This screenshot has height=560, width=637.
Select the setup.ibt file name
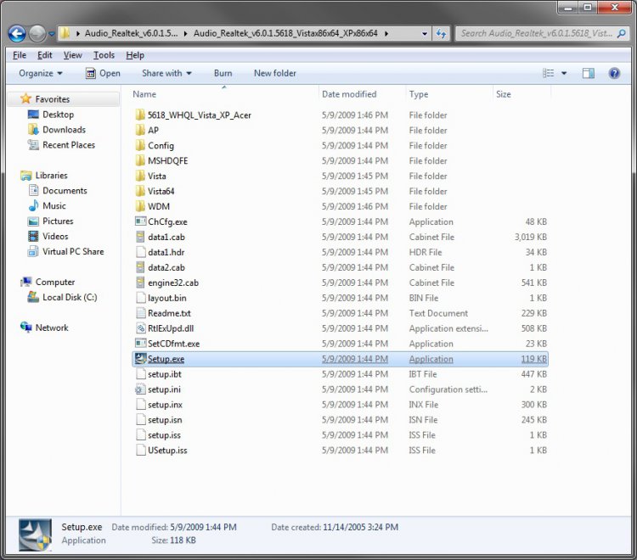click(x=165, y=374)
